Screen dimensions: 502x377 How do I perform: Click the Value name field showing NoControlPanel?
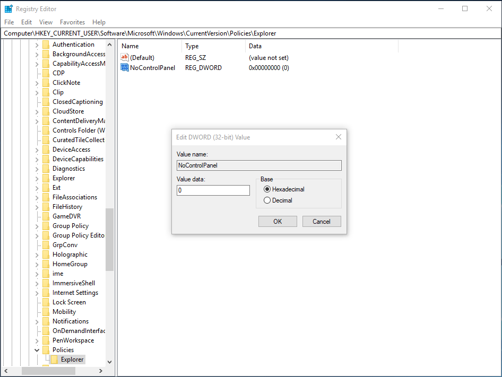coord(259,165)
